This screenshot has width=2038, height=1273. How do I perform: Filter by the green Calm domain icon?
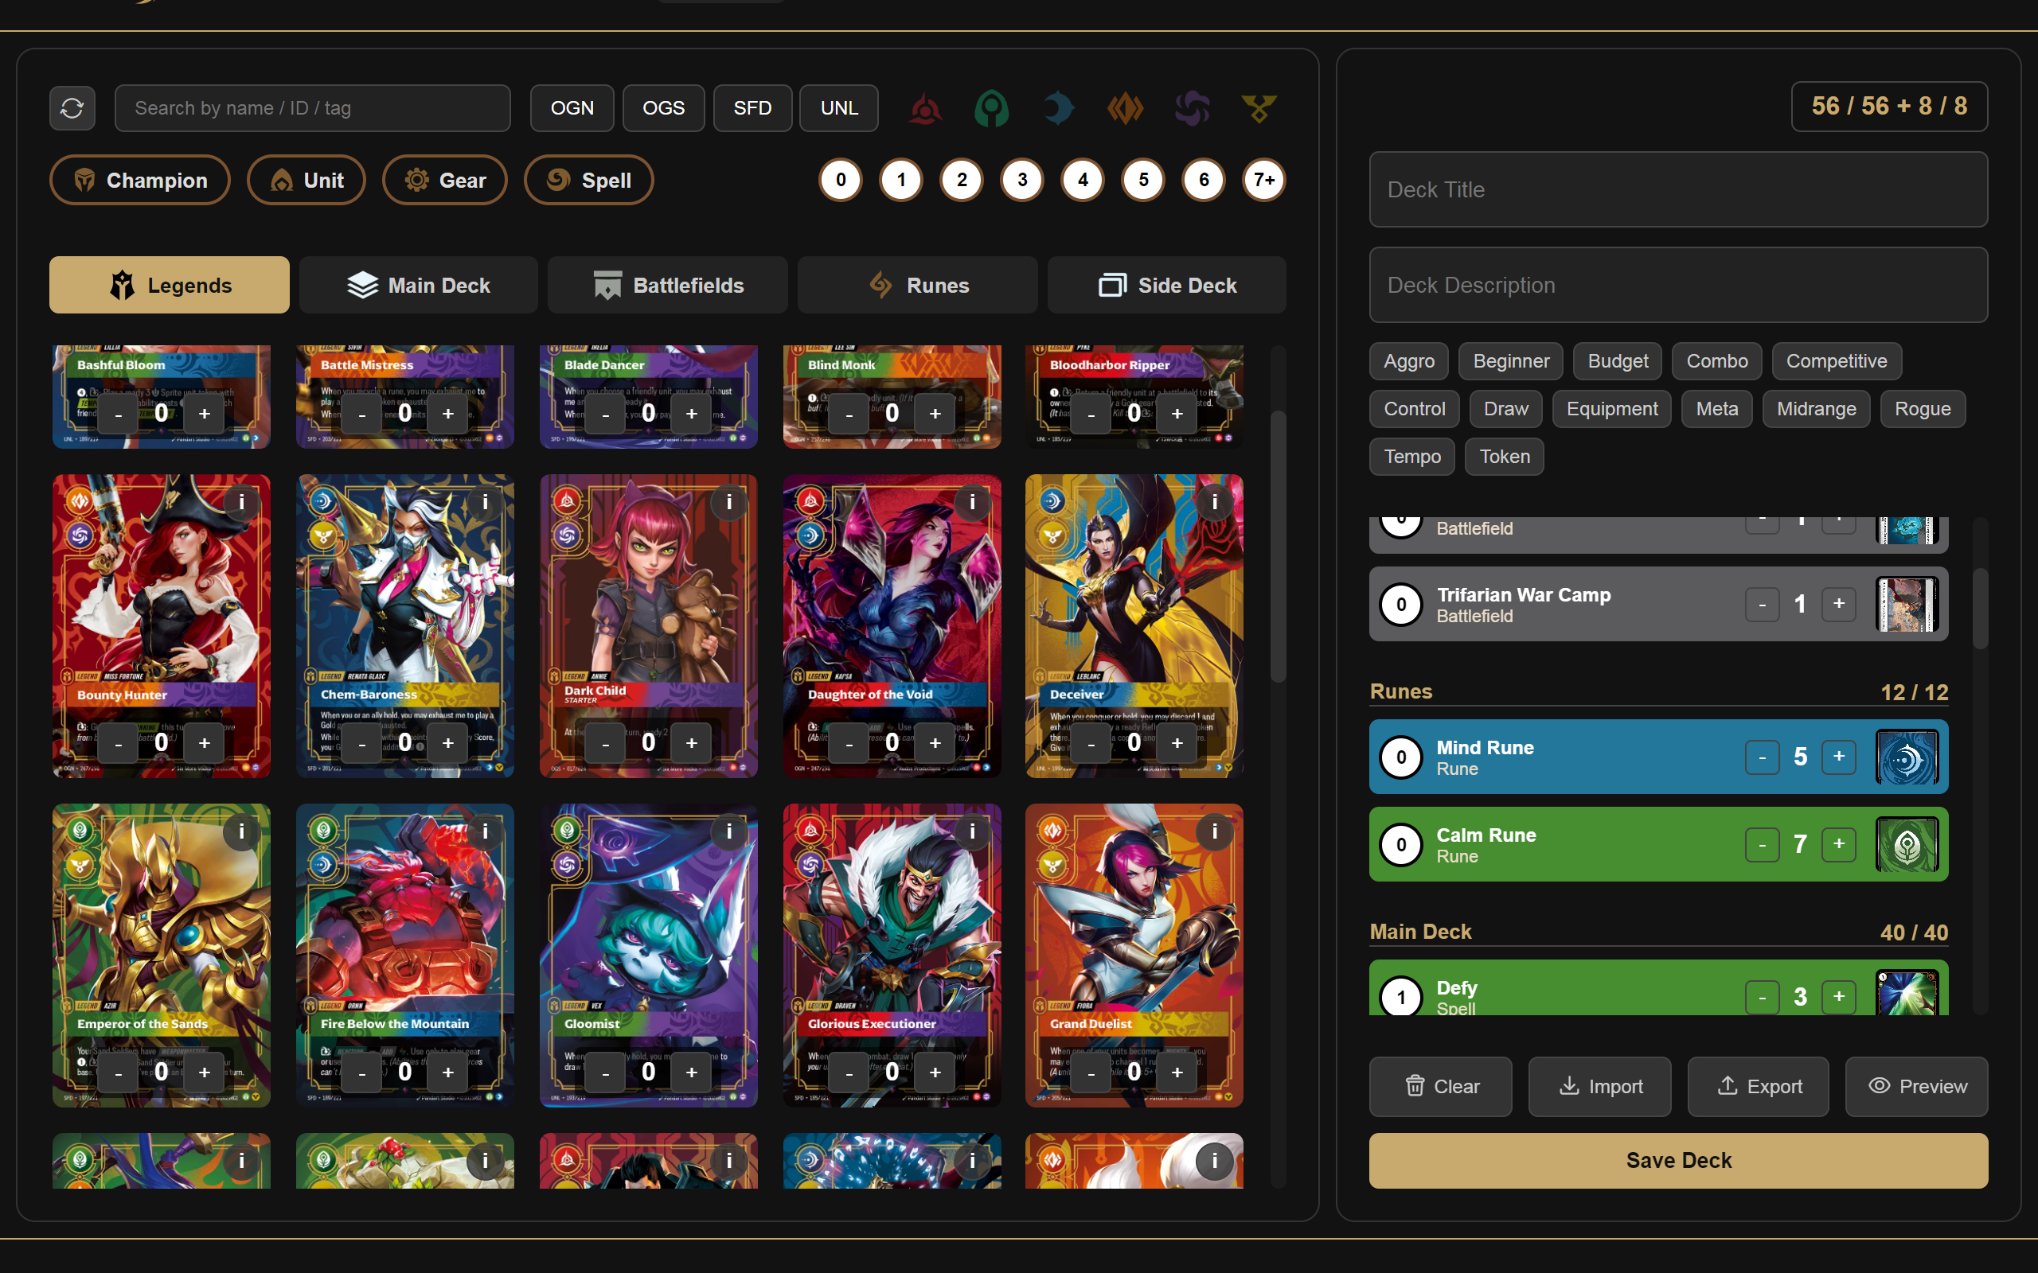(x=991, y=109)
